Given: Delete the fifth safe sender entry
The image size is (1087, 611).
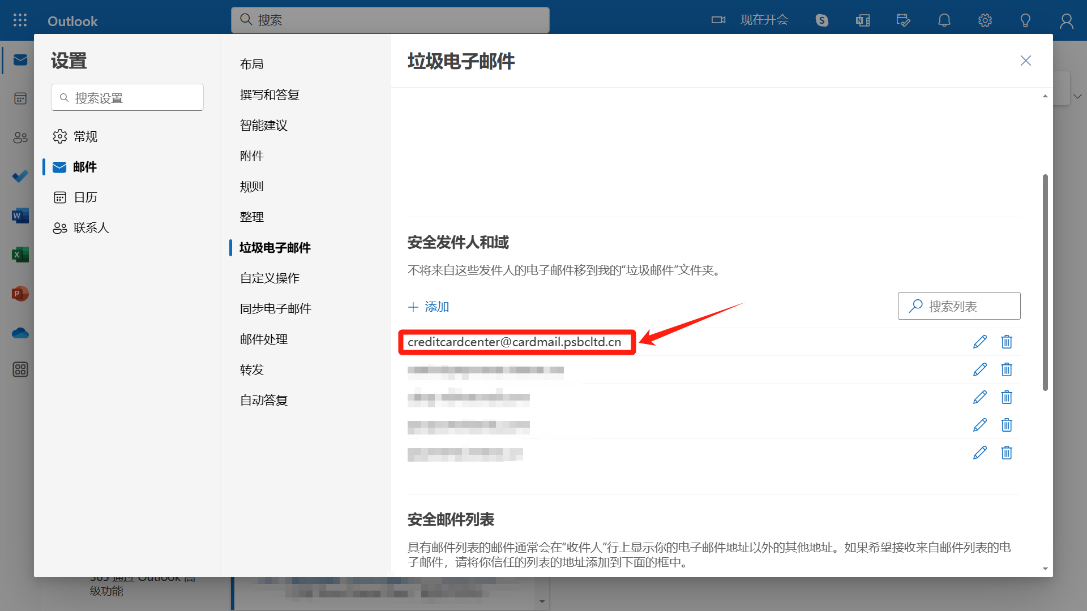Looking at the screenshot, I should point(1007,453).
